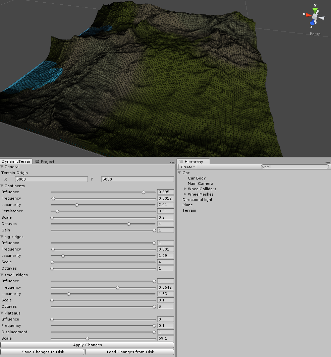Expand WheelColliders in the hierarchy
Viewport: 331px width, 357px height.
click(185, 189)
